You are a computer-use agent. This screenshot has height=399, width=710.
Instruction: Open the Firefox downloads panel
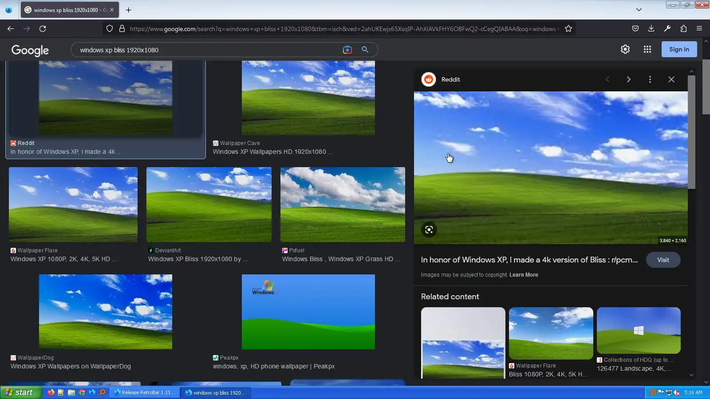tap(651, 29)
